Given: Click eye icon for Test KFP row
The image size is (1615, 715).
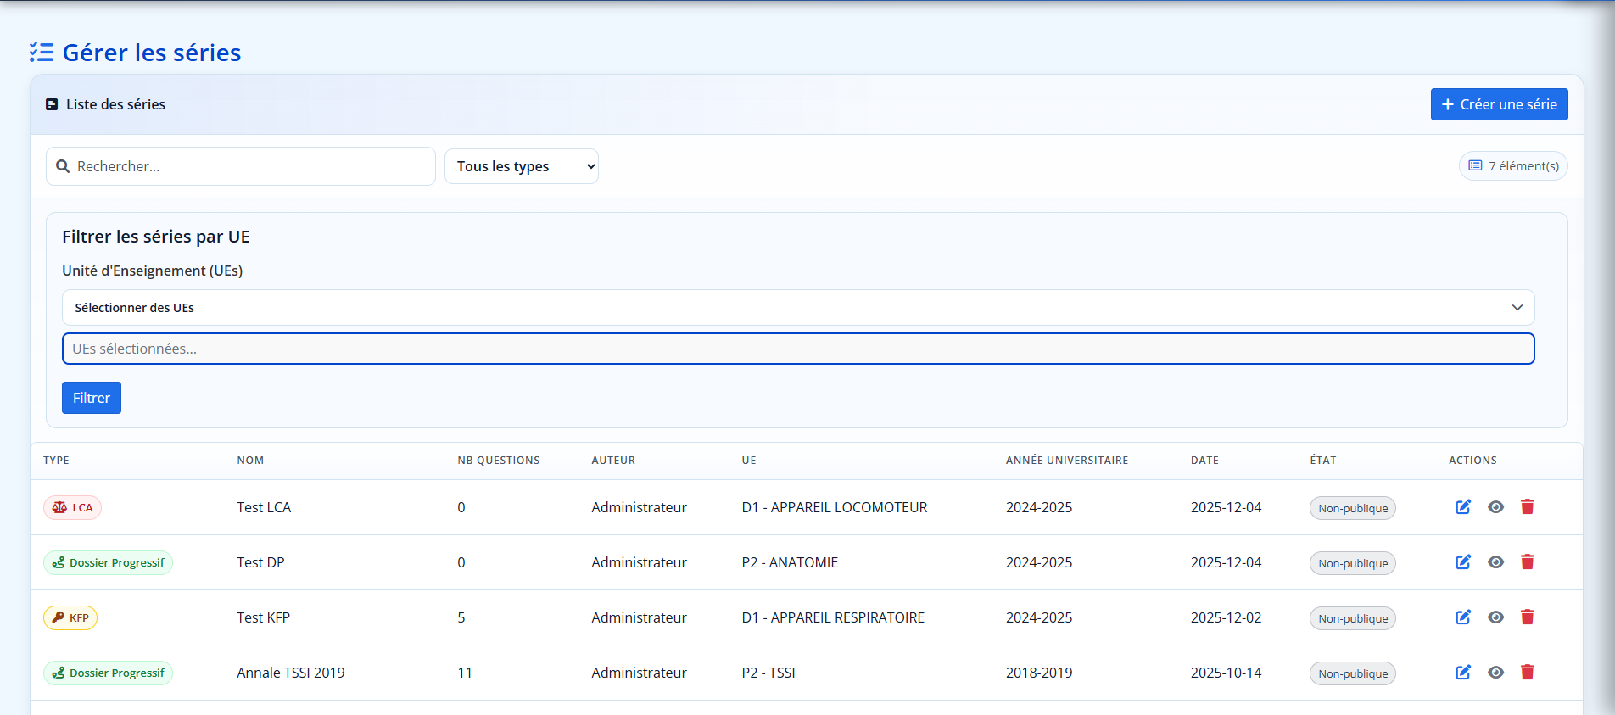Looking at the screenshot, I should point(1495,617).
